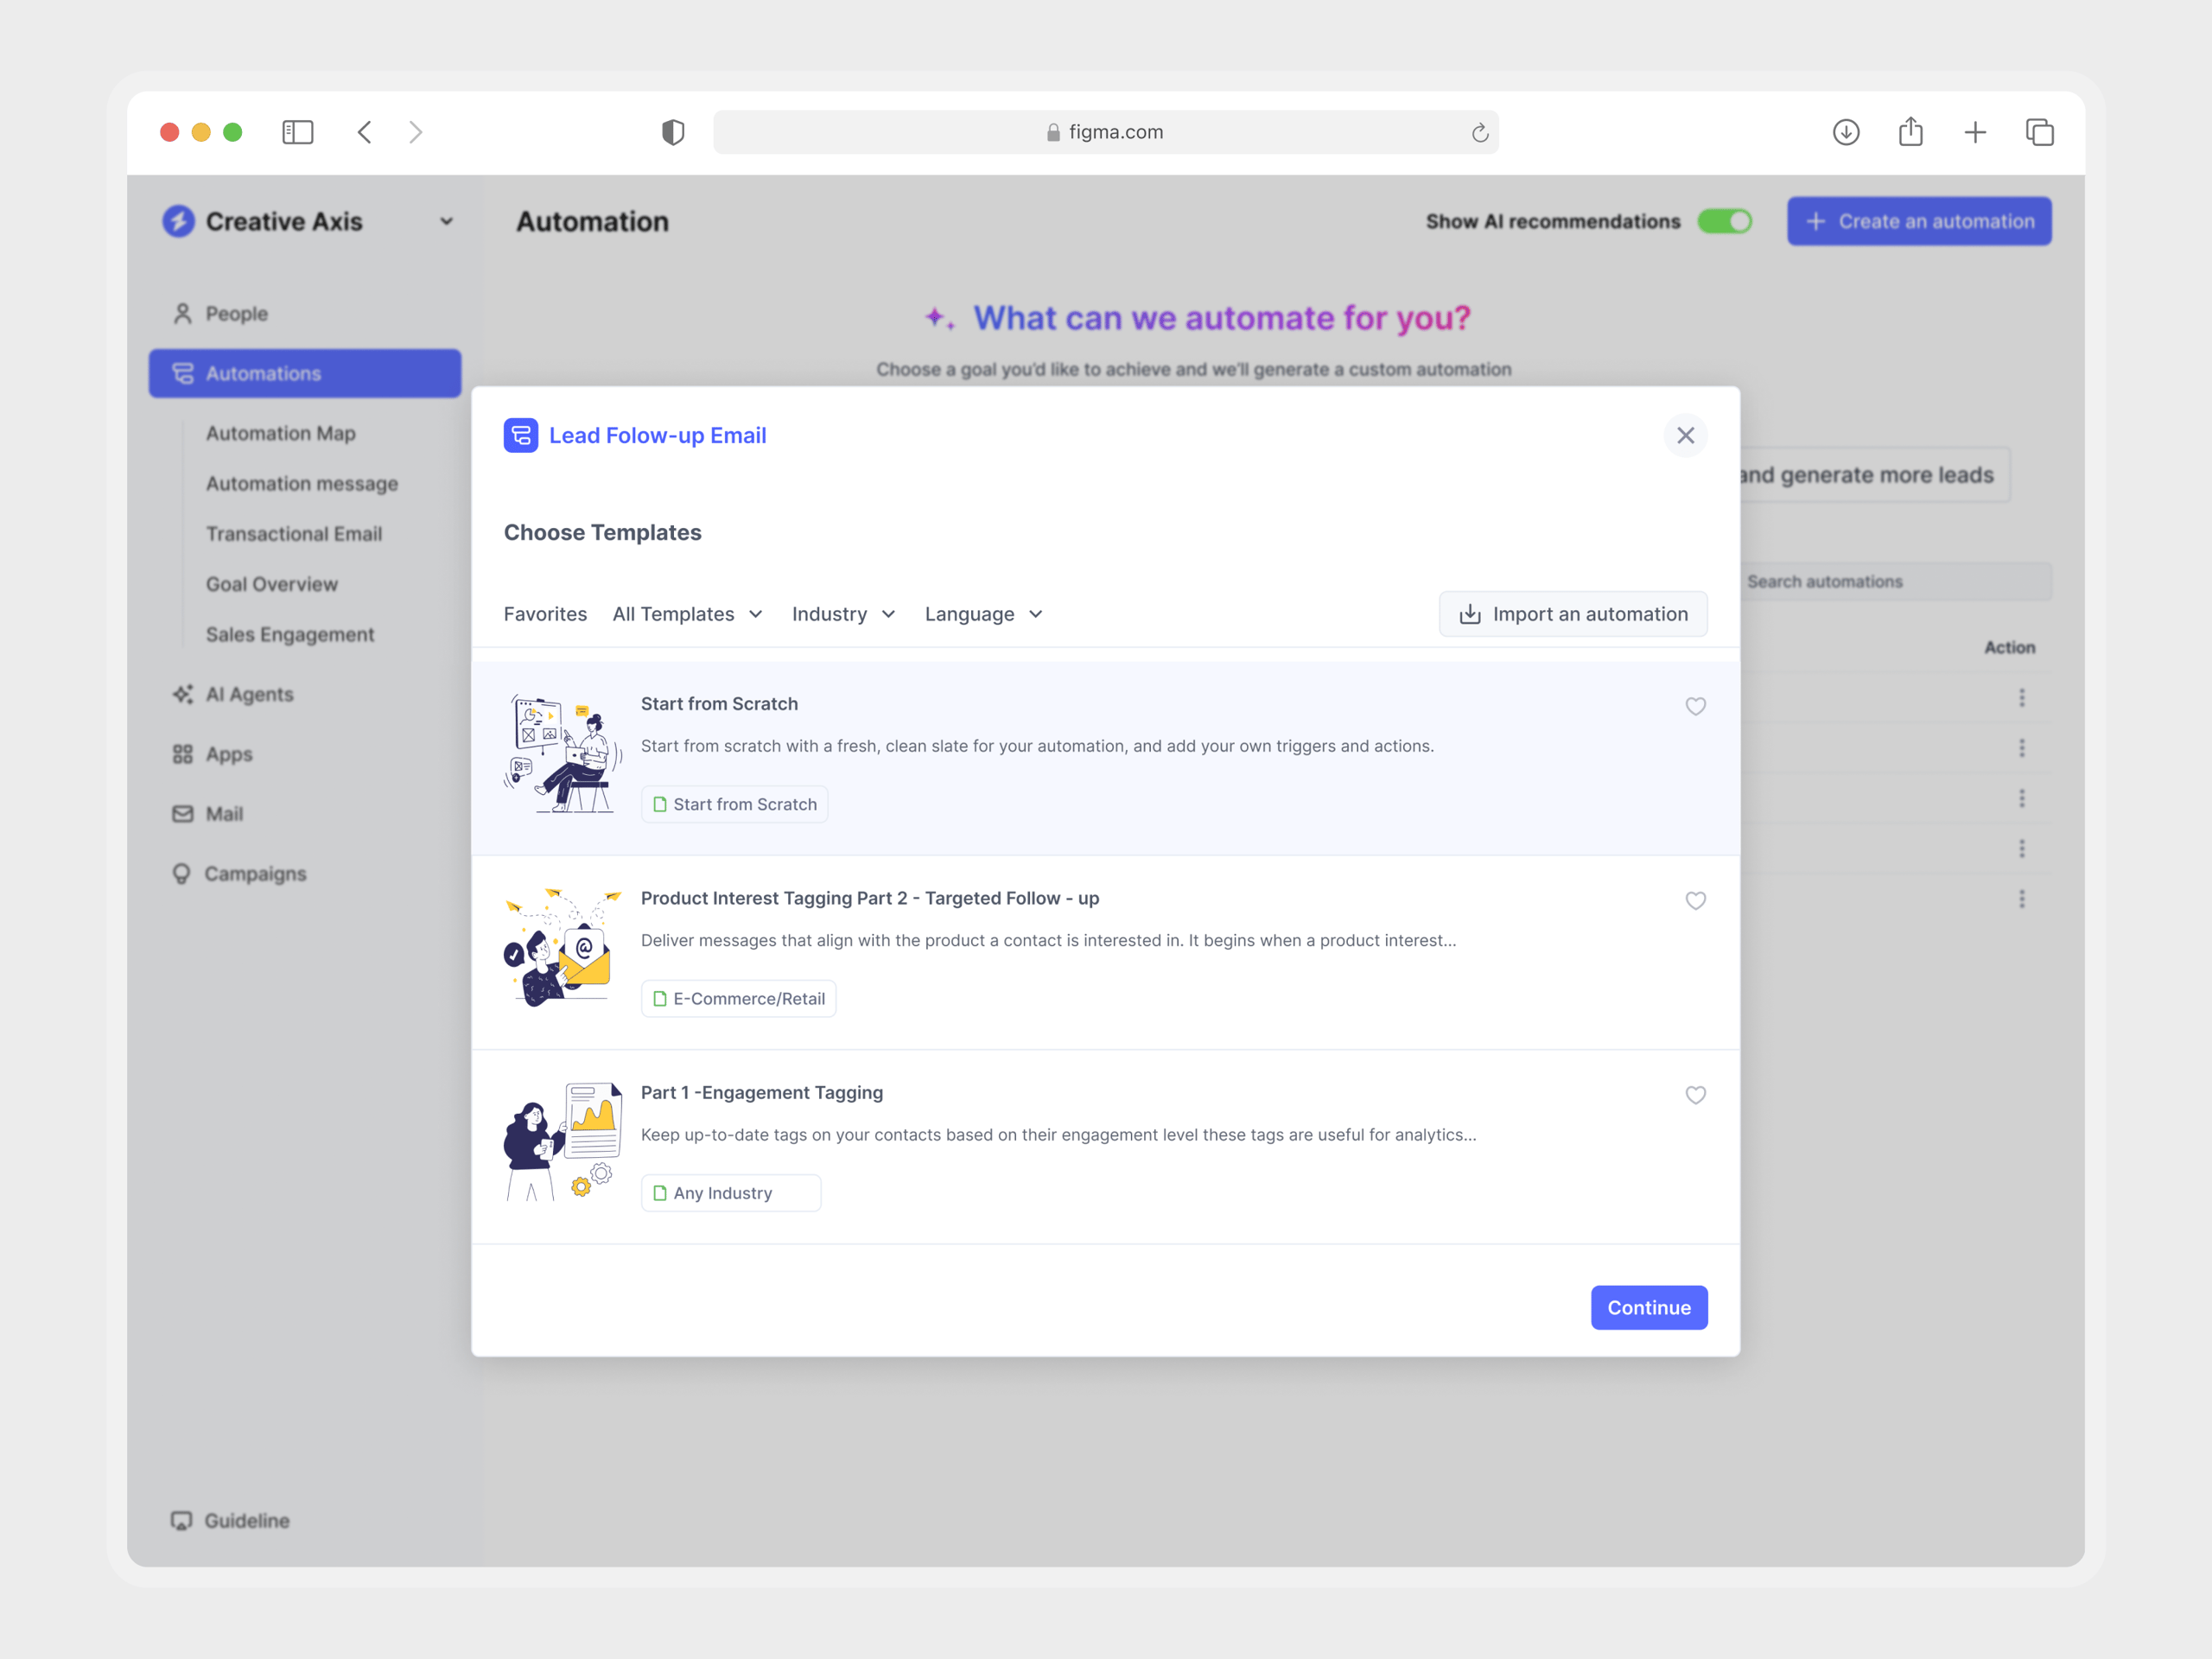Viewport: 2212px width, 1659px height.
Task: Select Transactional Email in the sidebar
Action: (293, 533)
